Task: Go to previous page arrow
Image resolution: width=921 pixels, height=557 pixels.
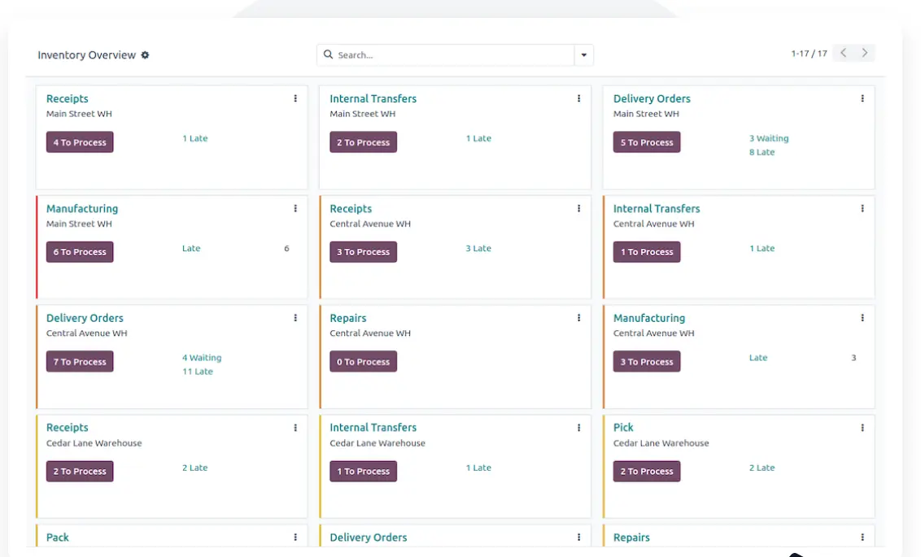Action: [844, 53]
